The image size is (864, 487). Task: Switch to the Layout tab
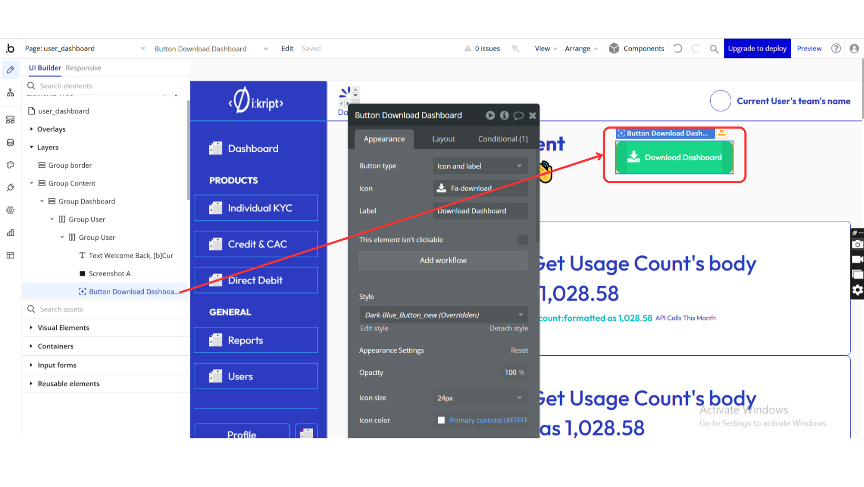coord(443,139)
